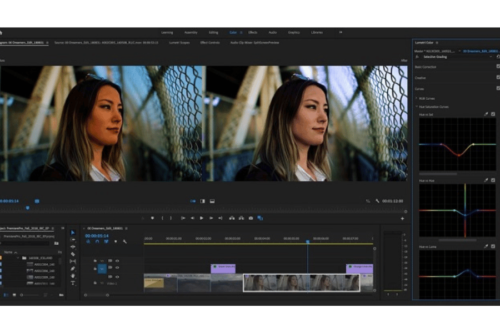Uncheck the Creative section checkbox
The image size is (500, 333).
(x=498, y=78)
